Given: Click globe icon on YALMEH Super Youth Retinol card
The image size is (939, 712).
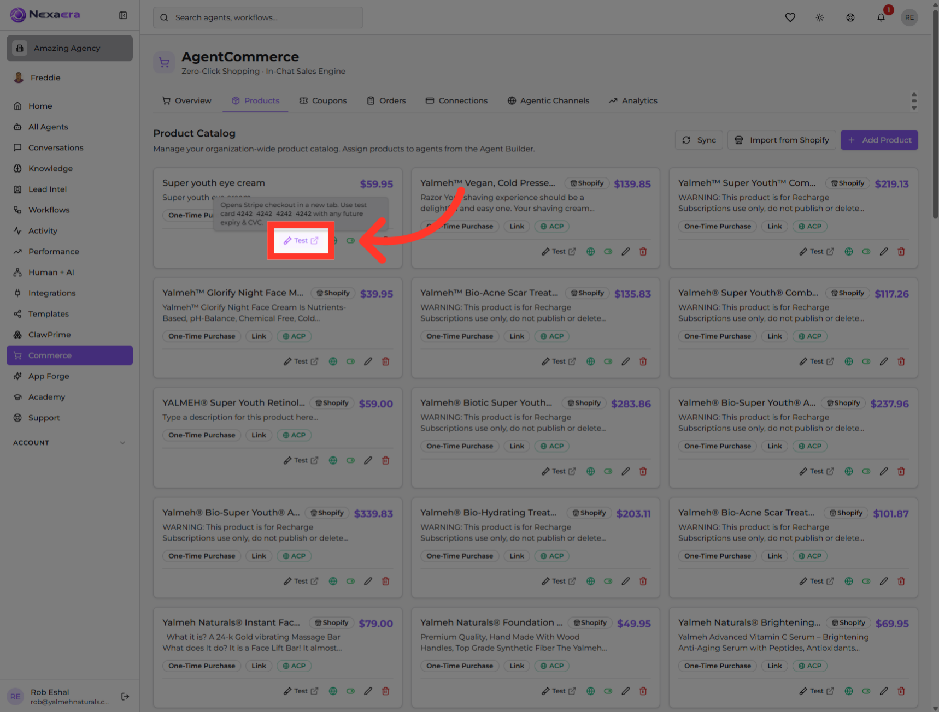Looking at the screenshot, I should [x=333, y=460].
